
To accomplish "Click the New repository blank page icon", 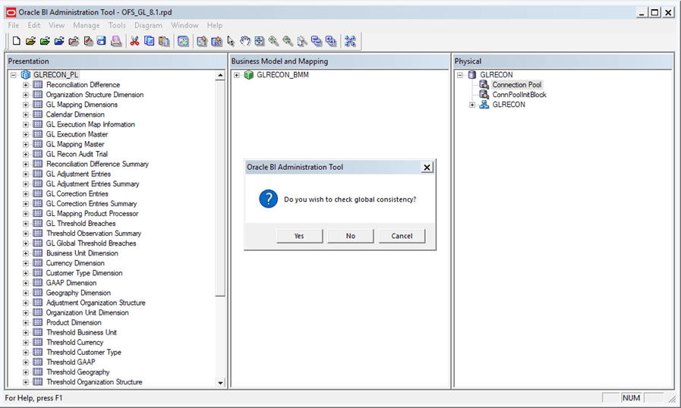I will coord(16,41).
